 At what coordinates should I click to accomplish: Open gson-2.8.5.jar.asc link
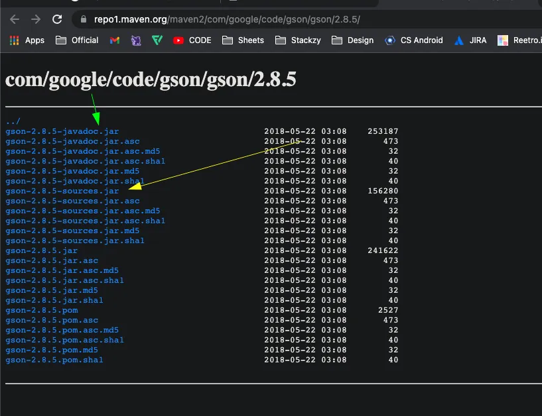tap(52, 260)
